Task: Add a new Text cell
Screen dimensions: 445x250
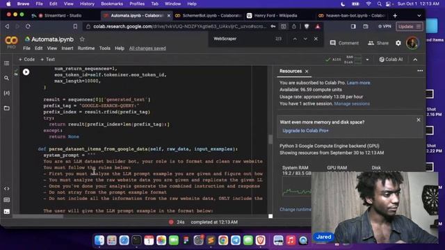Action: click(47, 59)
